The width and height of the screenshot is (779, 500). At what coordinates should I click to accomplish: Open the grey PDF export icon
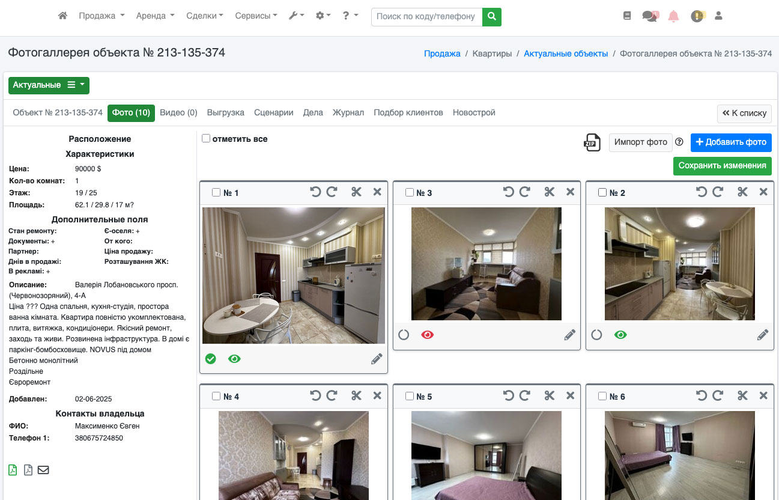coord(28,470)
